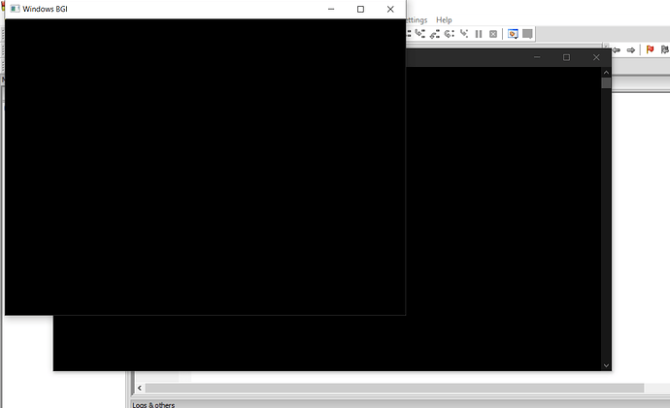The width and height of the screenshot is (670, 408).
Task: Click Step into debugger icon
Action: coord(420,34)
